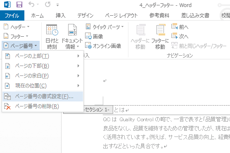
Task: Switch to the 差し込み文書 tab
Action: 195,15
